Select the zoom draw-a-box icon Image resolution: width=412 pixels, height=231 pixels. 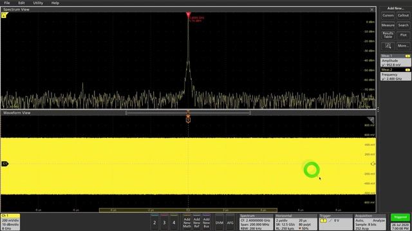coord(388,46)
